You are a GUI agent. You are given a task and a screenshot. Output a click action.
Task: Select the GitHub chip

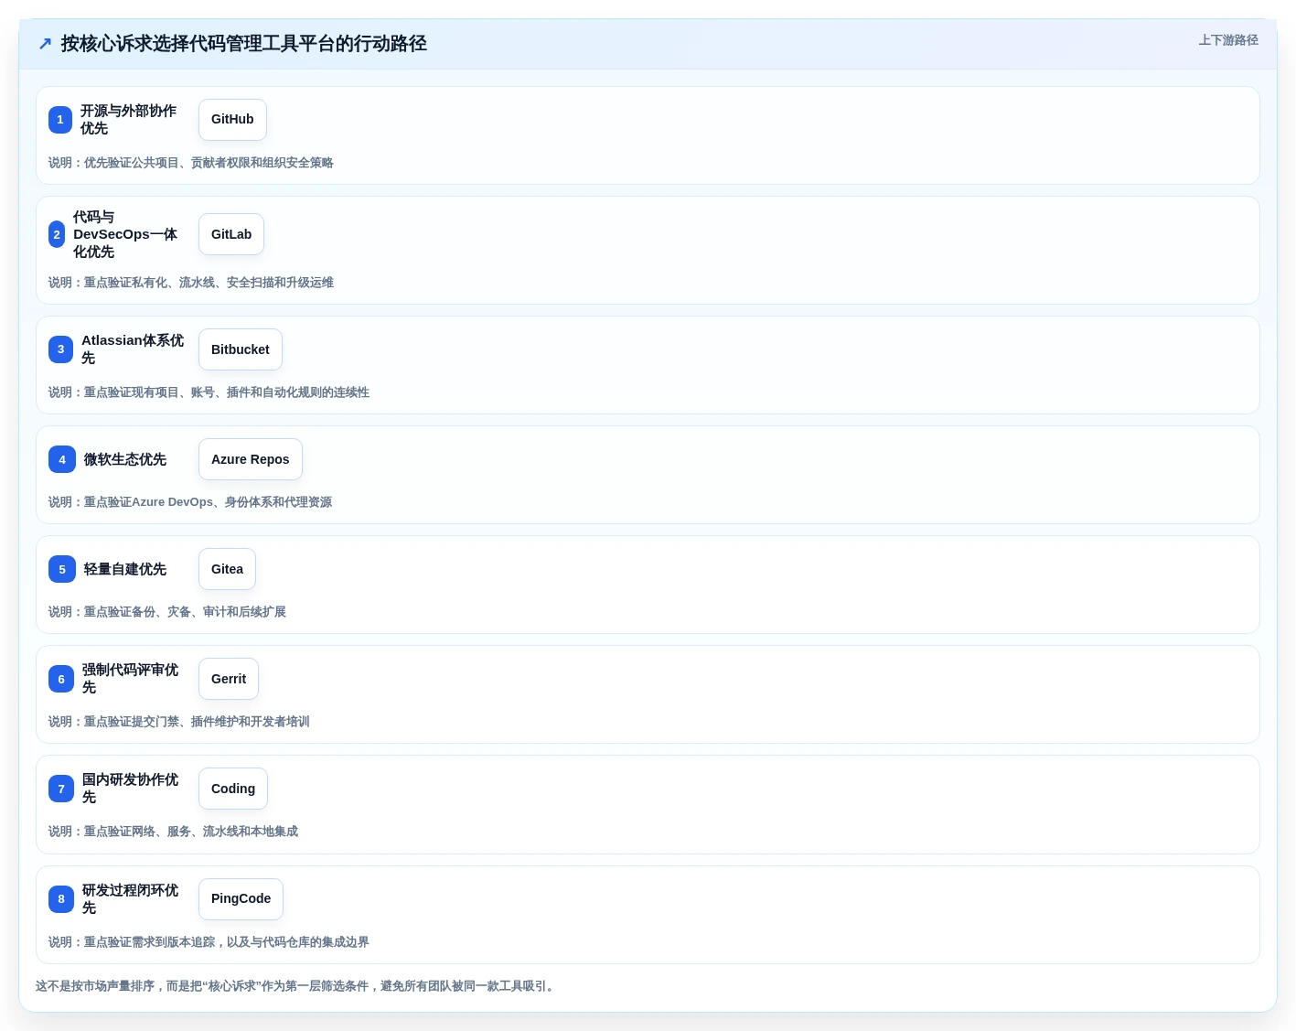click(x=232, y=120)
